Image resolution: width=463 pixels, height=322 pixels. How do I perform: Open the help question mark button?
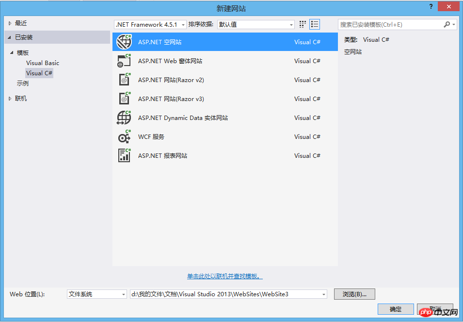tap(431, 6)
